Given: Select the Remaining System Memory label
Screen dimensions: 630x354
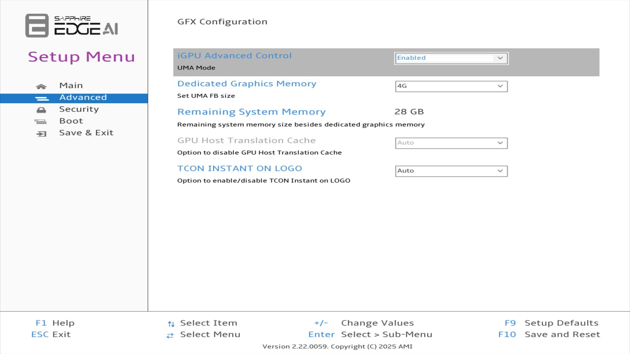Looking at the screenshot, I should pyautogui.click(x=251, y=112).
